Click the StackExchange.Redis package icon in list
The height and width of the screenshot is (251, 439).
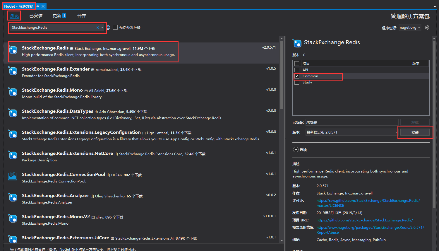(13, 50)
